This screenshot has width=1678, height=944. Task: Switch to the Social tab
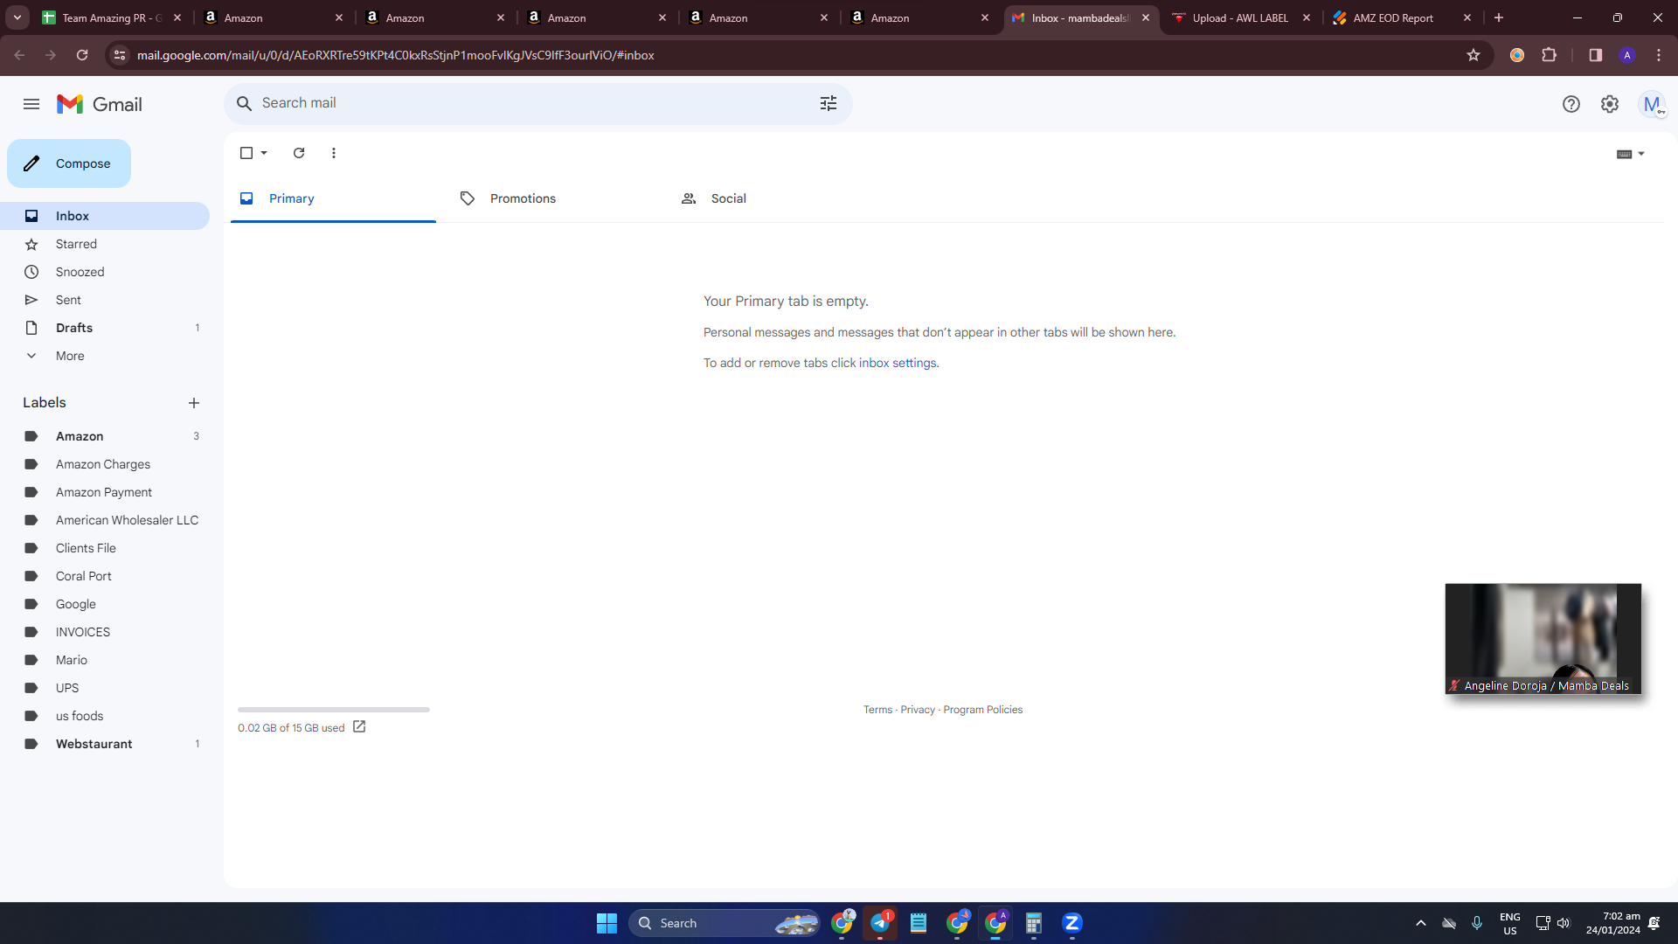(775, 198)
